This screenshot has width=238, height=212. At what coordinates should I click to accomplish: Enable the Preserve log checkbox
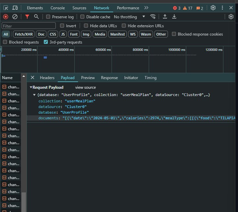pyautogui.click(x=48, y=17)
